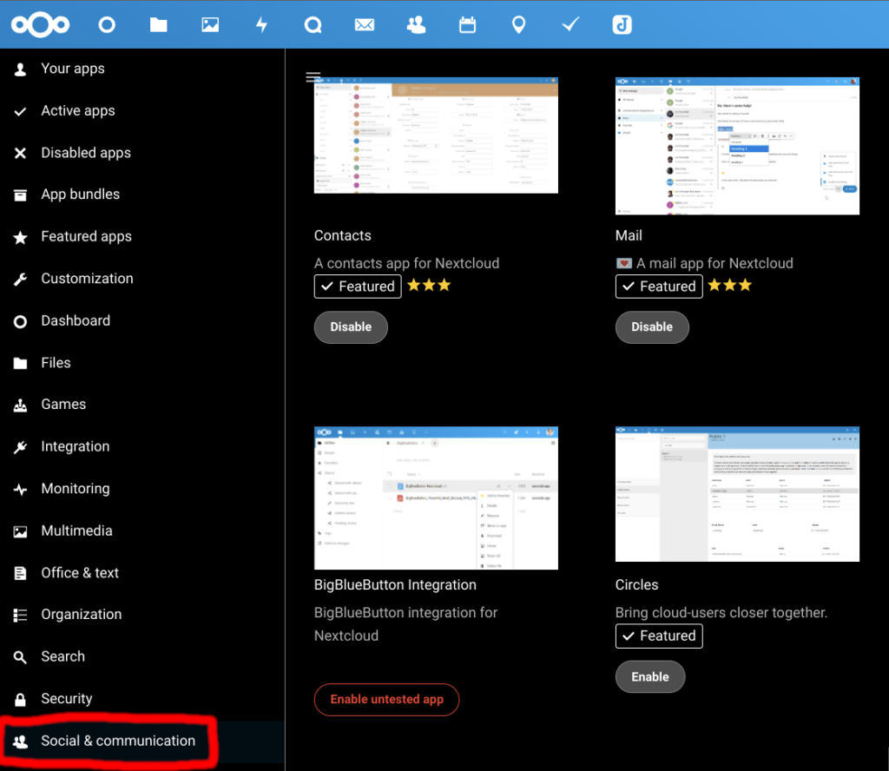Select the Organization category
The image size is (889, 771).
(x=142, y=615)
